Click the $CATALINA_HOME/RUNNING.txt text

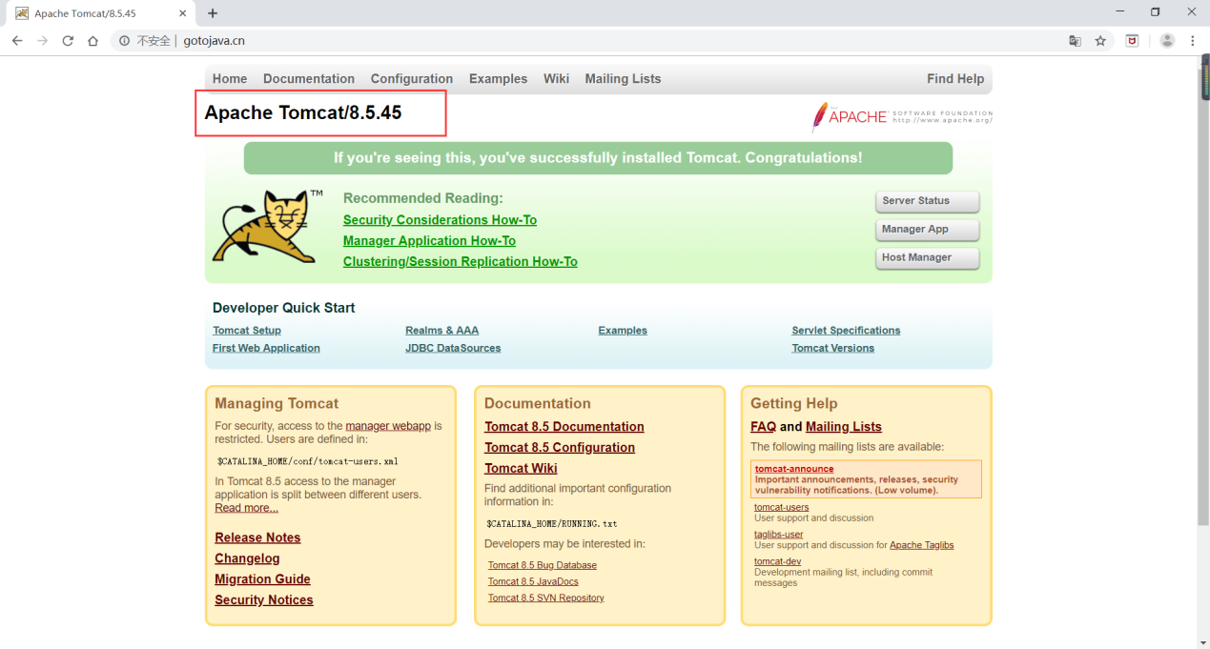click(x=551, y=523)
